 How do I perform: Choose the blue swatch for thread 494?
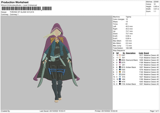coord(120,79)
